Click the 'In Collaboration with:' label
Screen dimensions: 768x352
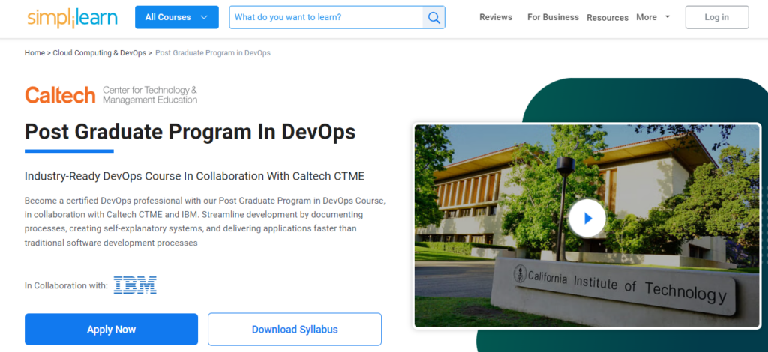pyautogui.click(x=66, y=285)
